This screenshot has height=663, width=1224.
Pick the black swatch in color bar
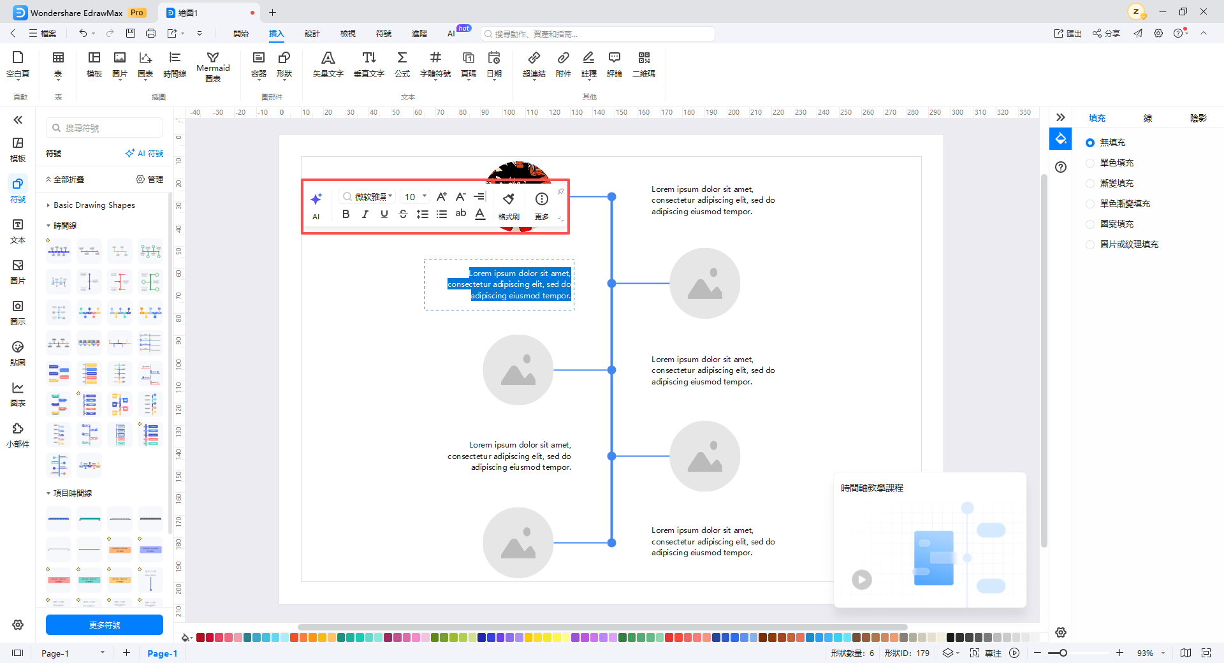(951, 637)
